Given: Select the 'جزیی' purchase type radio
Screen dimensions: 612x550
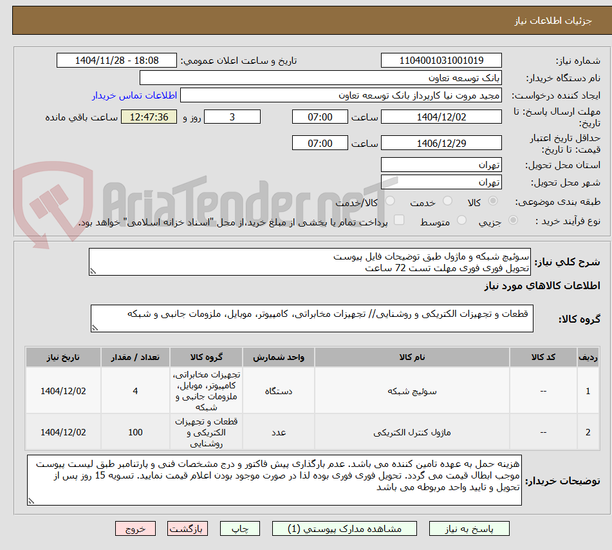Looking at the screenshot, I should [x=514, y=220].
